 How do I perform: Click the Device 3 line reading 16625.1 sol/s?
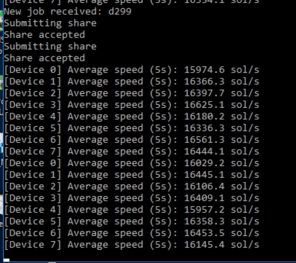point(132,105)
